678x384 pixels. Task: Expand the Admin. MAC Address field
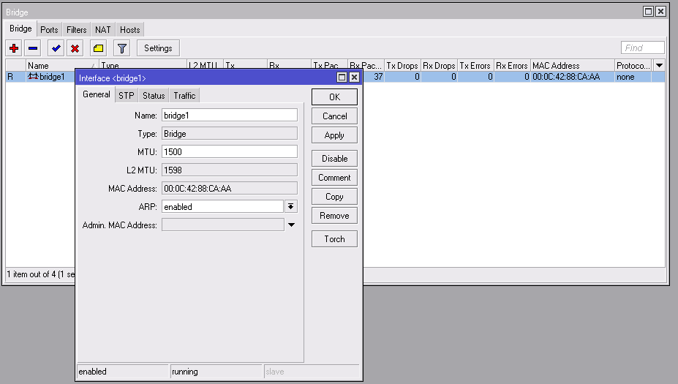[291, 225]
